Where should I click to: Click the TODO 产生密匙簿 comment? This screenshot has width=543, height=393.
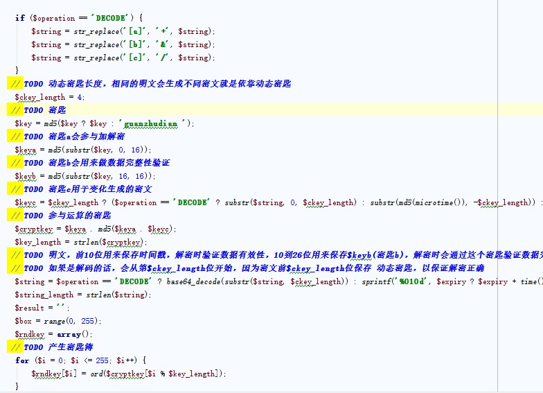coord(58,347)
